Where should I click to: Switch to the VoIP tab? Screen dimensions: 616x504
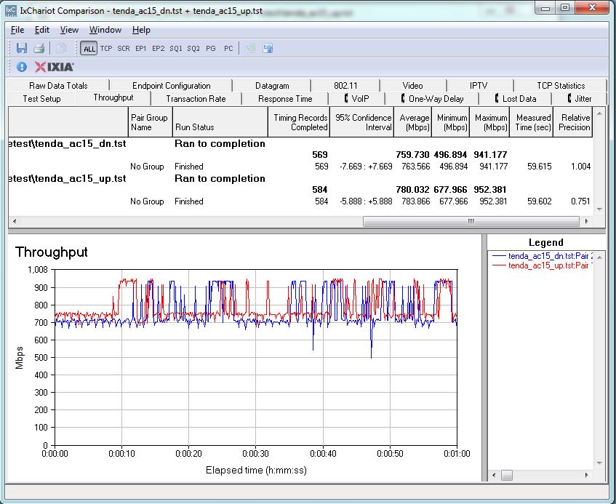click(x=357, y=99)
